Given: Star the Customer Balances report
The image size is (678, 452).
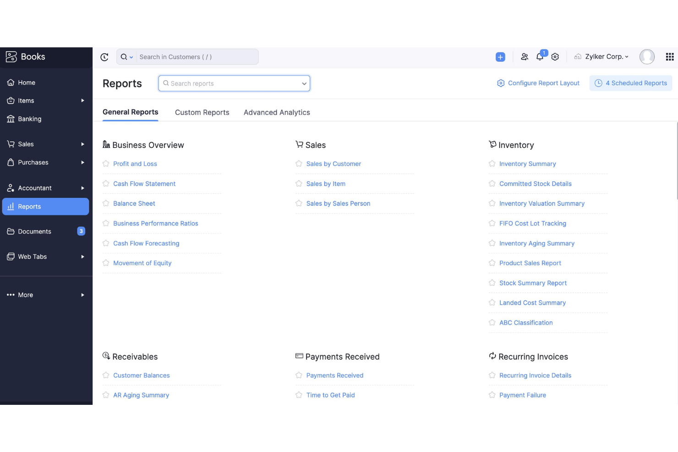Looking at the screenshot, I should pyautogui.click(x=106, y=375).
